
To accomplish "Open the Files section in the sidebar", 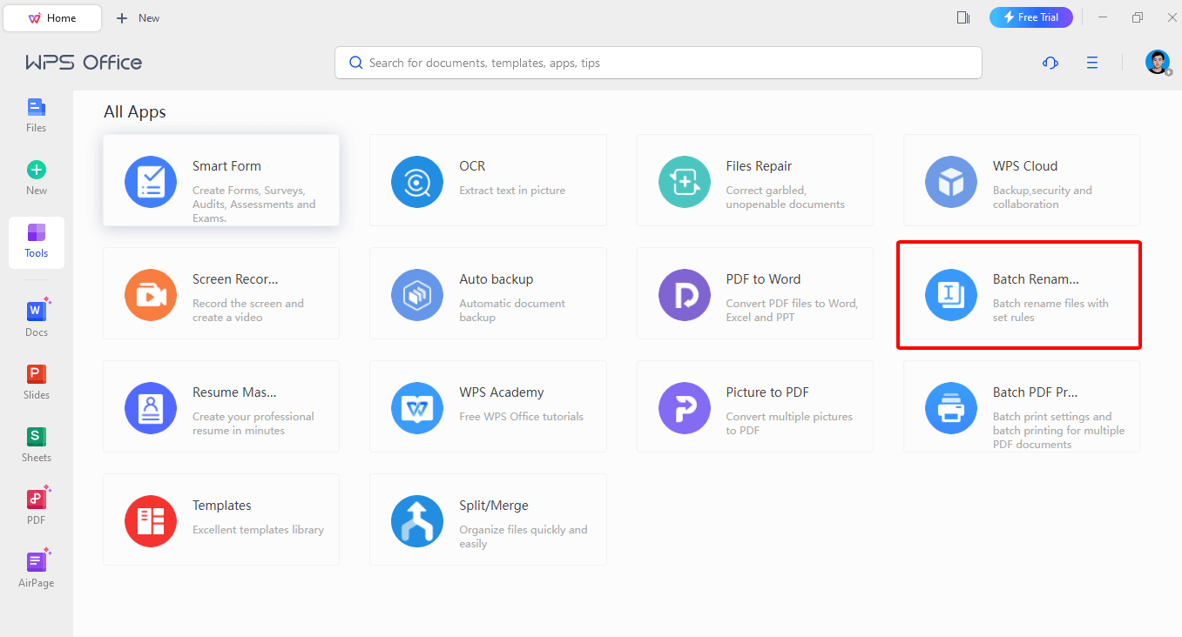I will click(36, 114).
